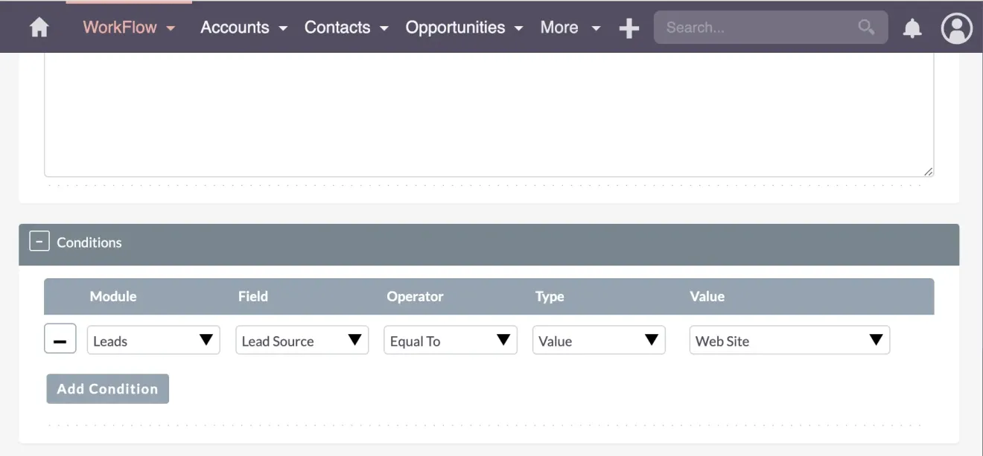Click the Accounts dropdown caret icon
This screenshot has width=983, height=456.
[x=282, y=28]
